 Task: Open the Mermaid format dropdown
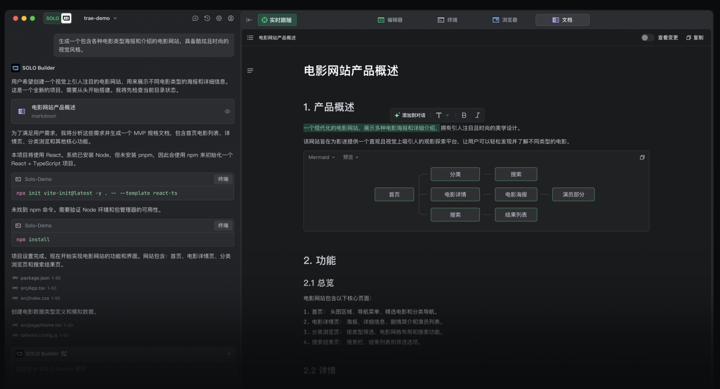click(321, 157)
